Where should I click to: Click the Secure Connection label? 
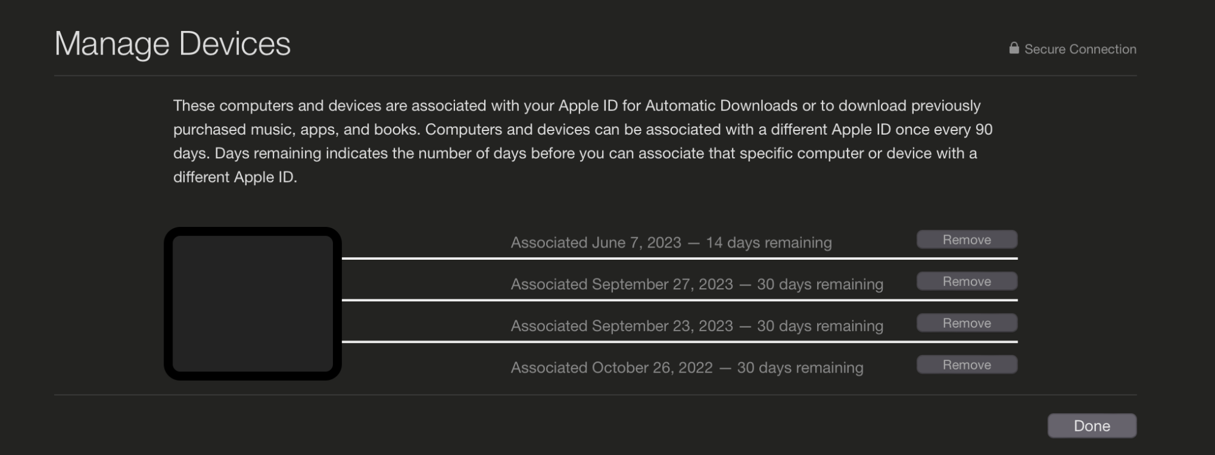pos(1080,49)
